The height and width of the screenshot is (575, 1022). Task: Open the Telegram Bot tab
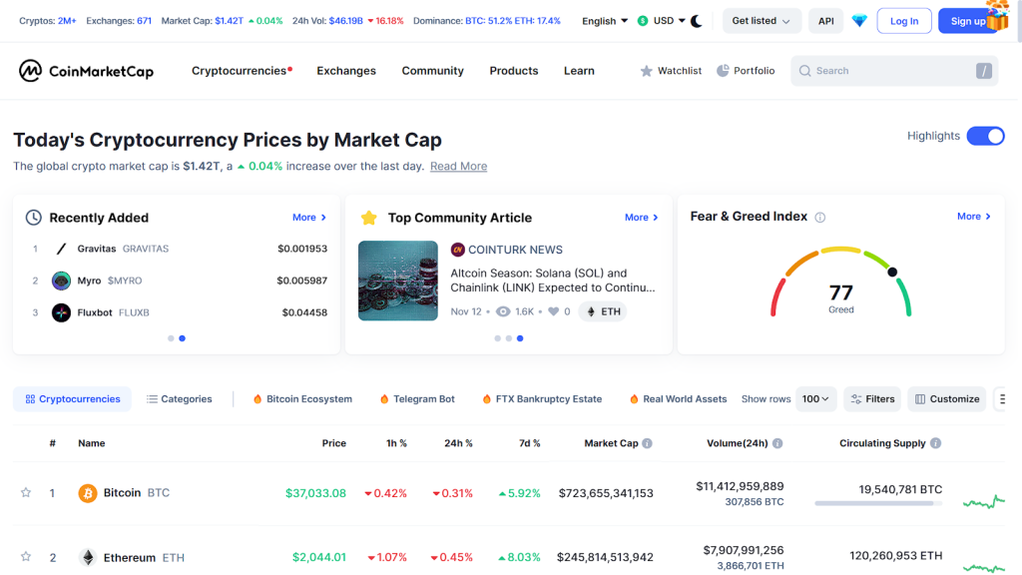[x=417, y=399]
